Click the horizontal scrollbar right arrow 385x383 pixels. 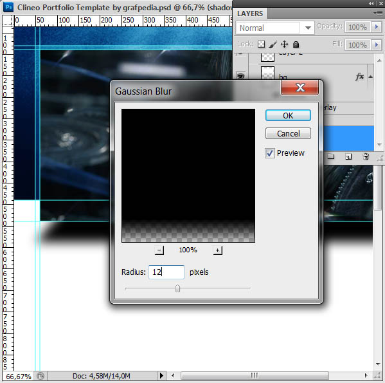pos(366,375)
